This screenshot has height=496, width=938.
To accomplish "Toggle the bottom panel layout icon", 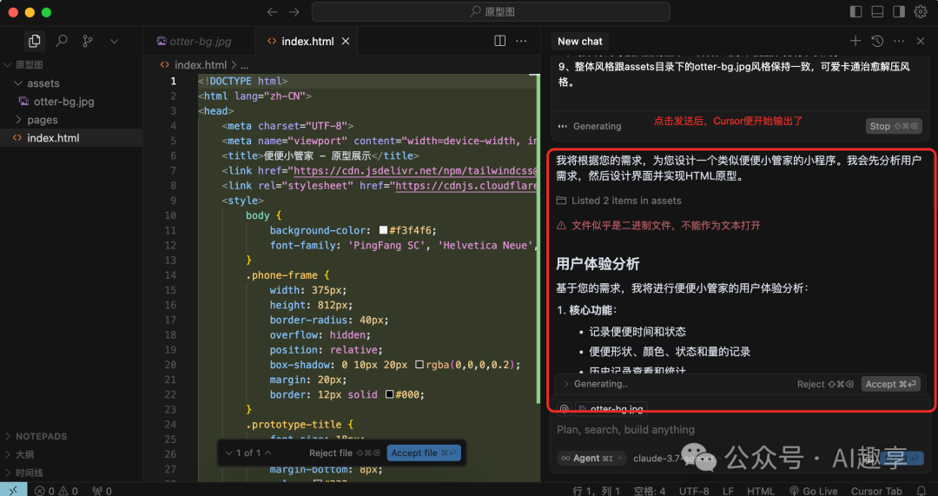I will (x=877, y=12).
